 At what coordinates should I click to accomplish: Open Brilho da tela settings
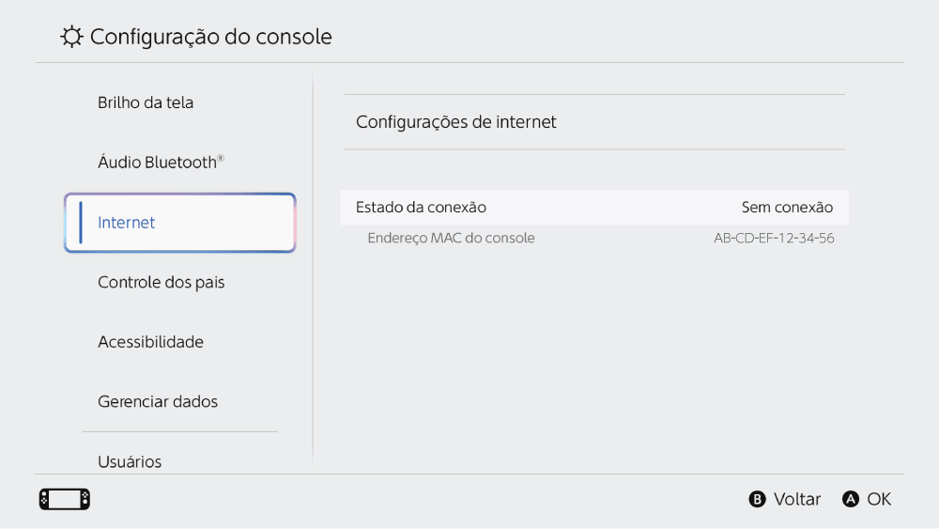click(146, 102)
